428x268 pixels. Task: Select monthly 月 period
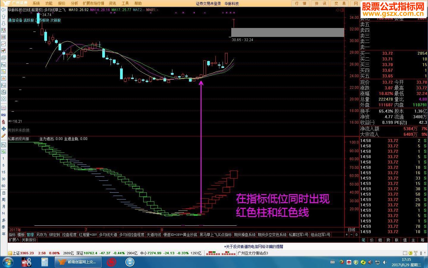tap(4, 206)
